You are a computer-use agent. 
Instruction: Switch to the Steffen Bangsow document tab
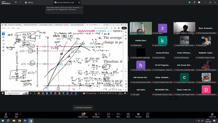(x=62, y=25)
